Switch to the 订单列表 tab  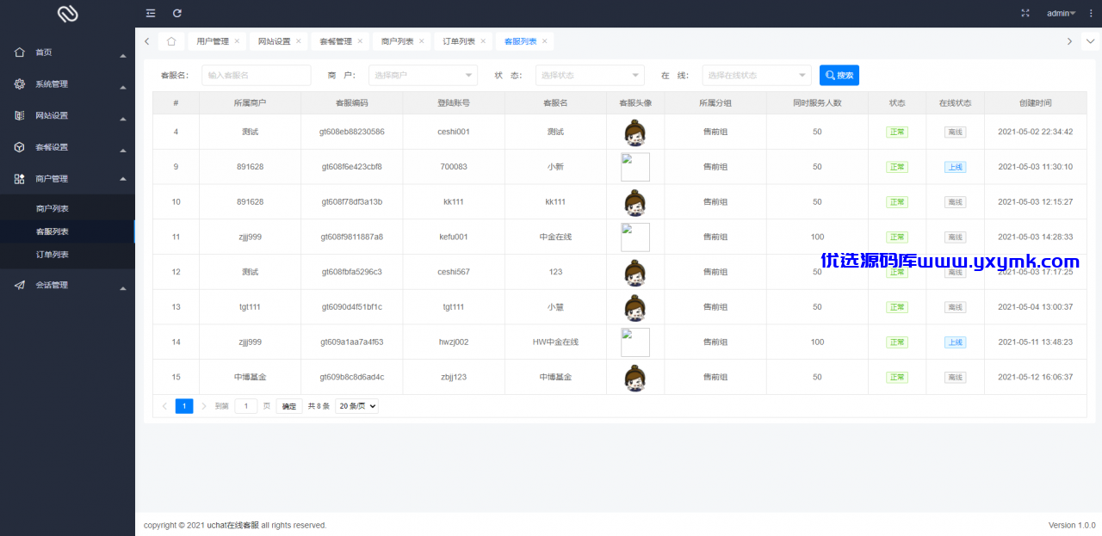point(459,40)
